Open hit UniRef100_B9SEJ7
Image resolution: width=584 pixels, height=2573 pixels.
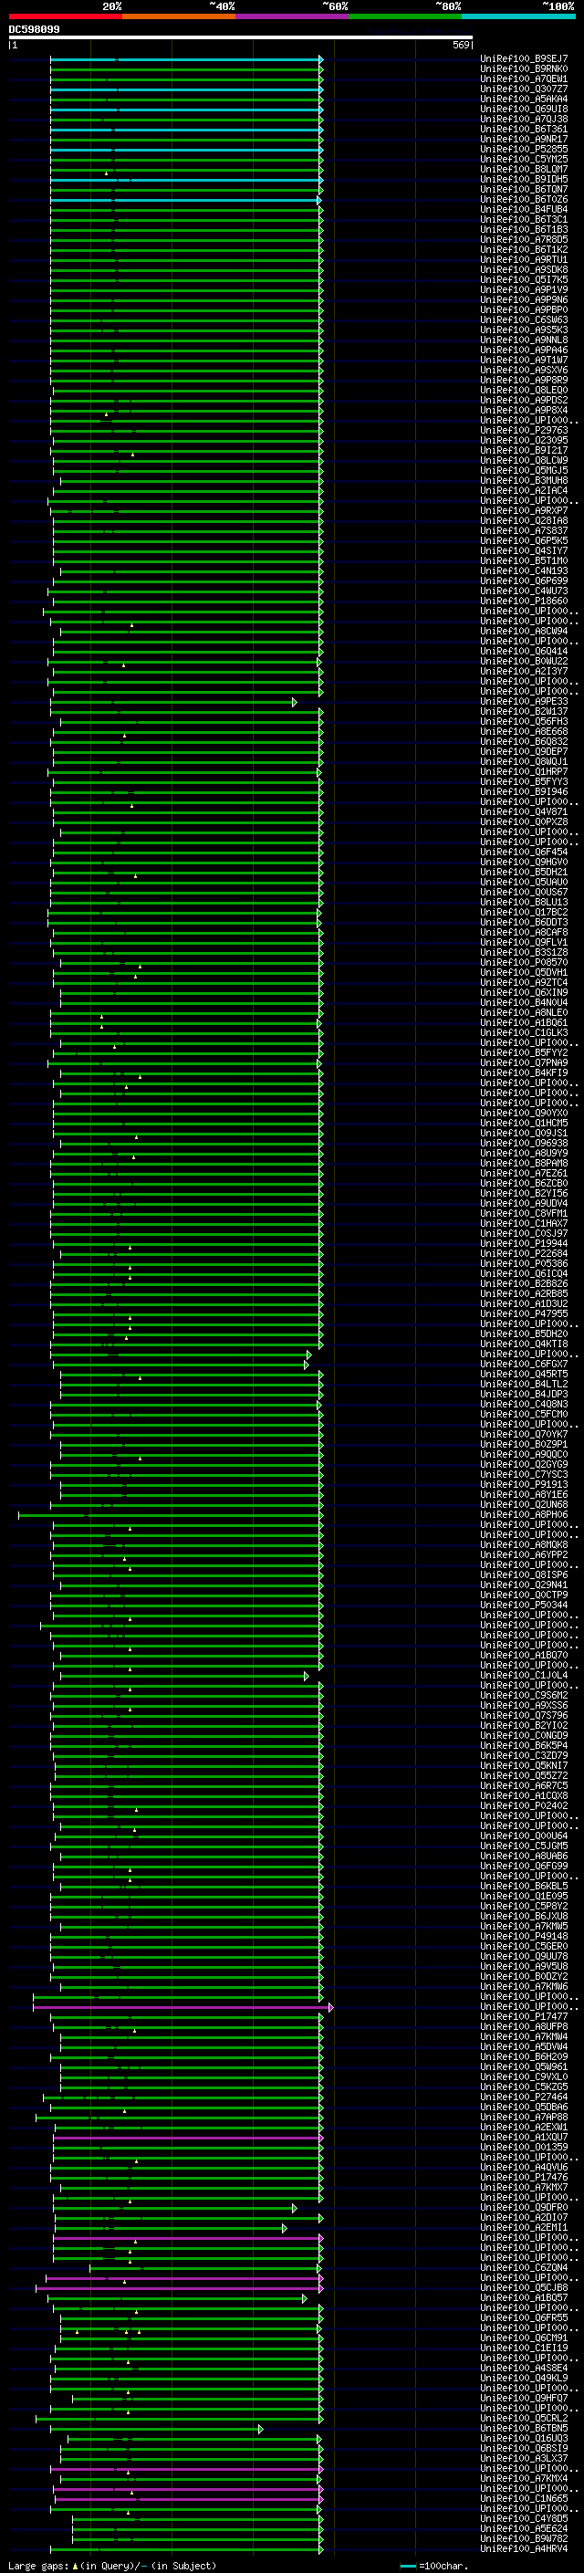click(524, 60)
